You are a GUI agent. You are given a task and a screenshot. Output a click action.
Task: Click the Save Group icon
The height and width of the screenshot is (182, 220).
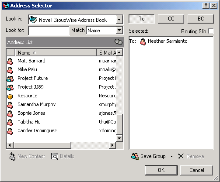click(x=135, y=156)
